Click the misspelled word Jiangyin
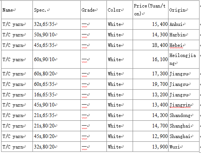The height and width of the screenshot is (153, 201). [x=180, y=105]
